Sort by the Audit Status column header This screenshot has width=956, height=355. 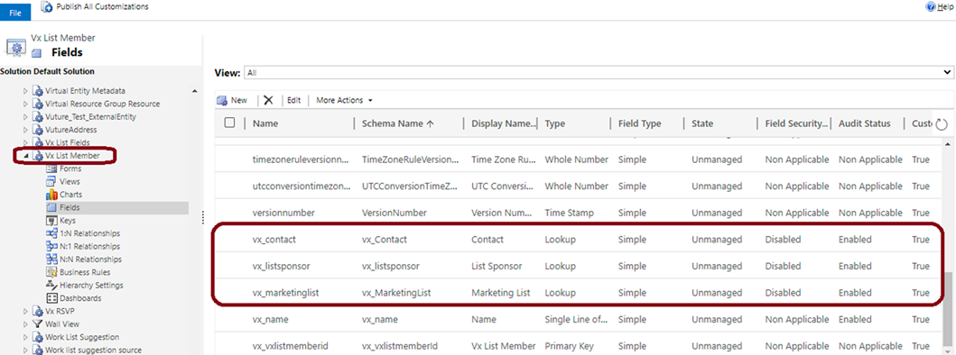pyautogui.click(x=864, y=123)
